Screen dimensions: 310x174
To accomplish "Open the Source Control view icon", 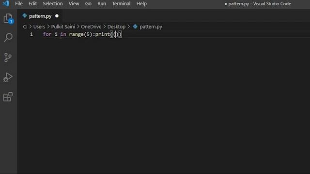I will 8,58.
